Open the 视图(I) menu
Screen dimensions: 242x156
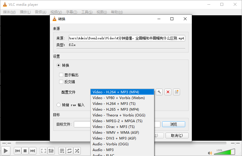[x=102, y=12]
